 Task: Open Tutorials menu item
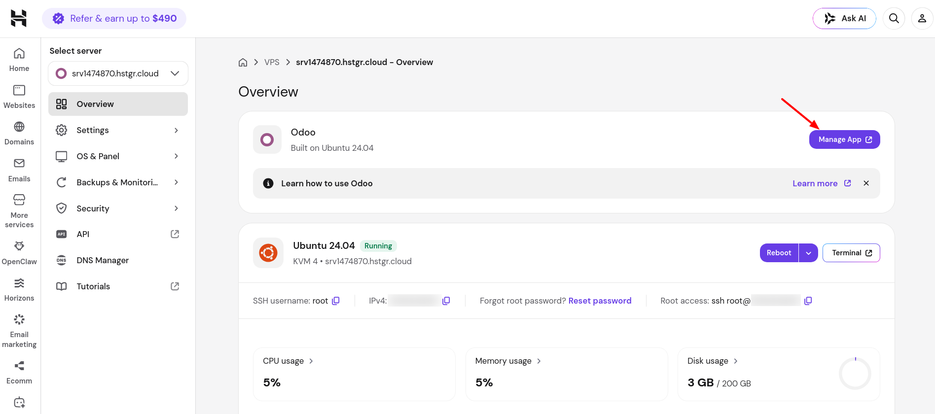(118, 286)
